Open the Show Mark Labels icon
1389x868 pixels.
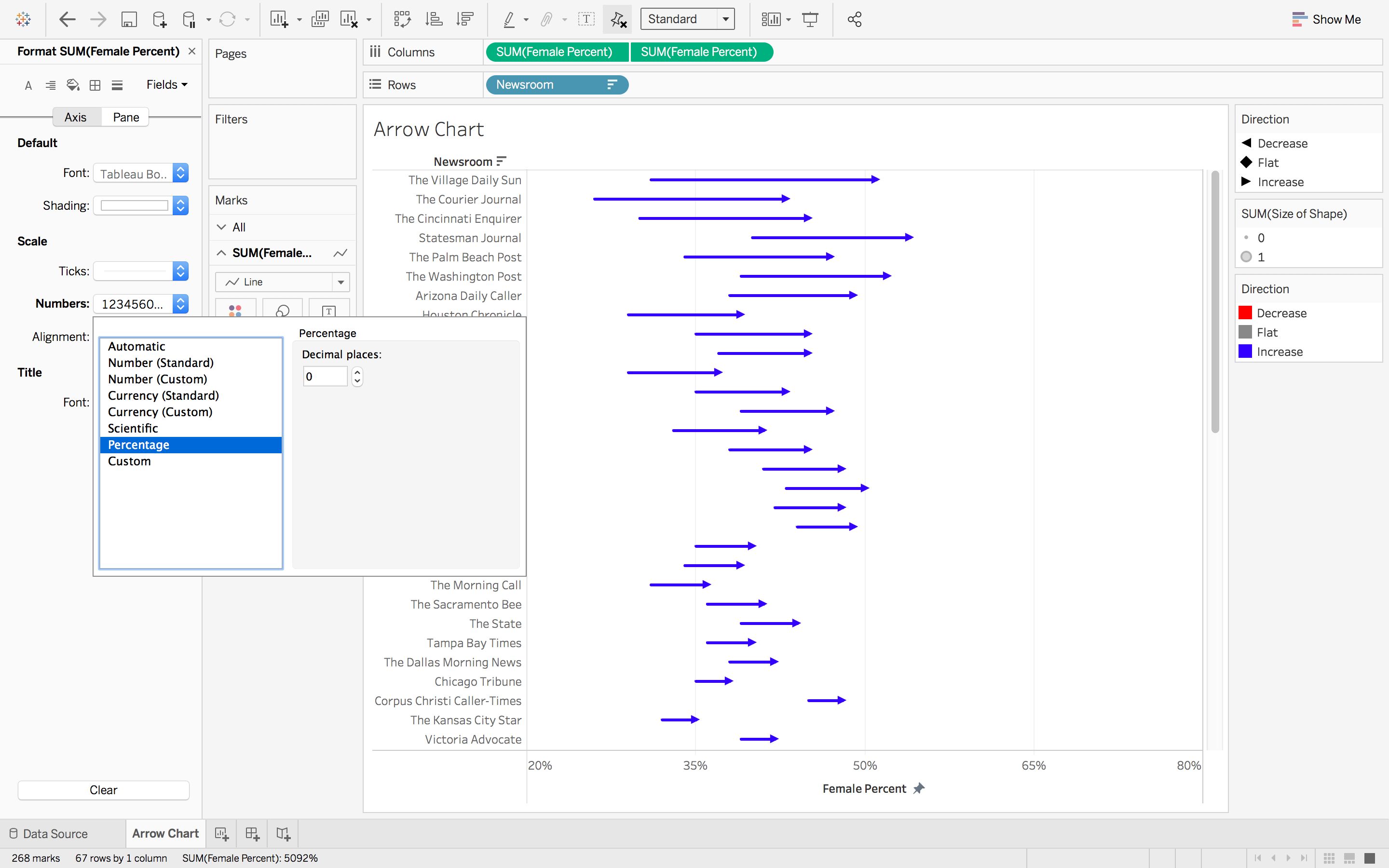click(586, 19)
